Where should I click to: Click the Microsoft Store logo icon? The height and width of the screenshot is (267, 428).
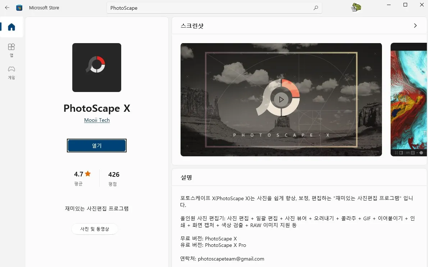19,8
